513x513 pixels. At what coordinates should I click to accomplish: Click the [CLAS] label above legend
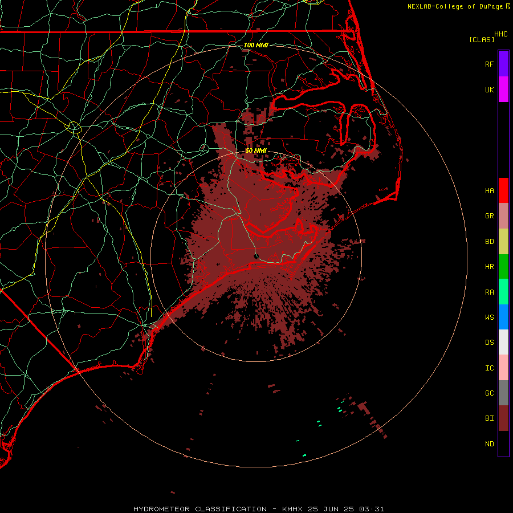(x=482, y=39)
